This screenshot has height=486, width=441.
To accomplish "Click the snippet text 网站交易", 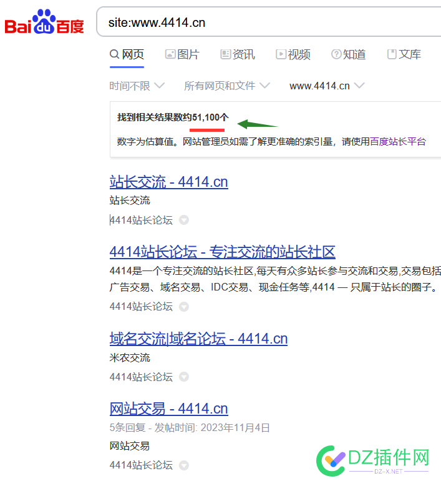I will pos(130,446).
